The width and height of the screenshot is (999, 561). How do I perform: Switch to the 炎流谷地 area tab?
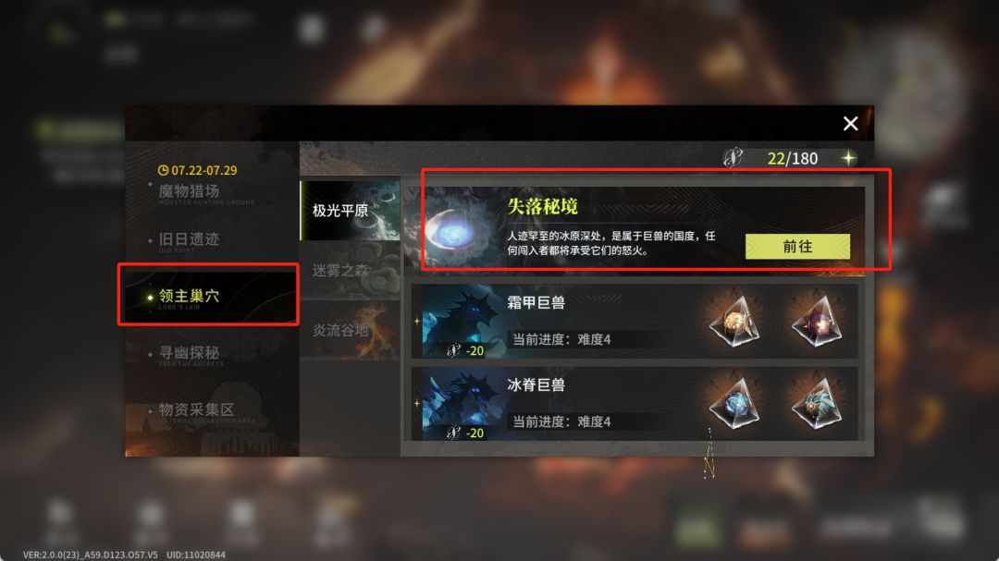(x=350, y=330)
